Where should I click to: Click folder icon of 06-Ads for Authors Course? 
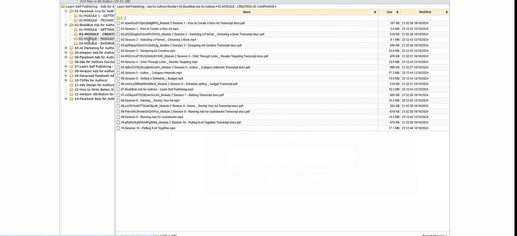pos(71,62)
